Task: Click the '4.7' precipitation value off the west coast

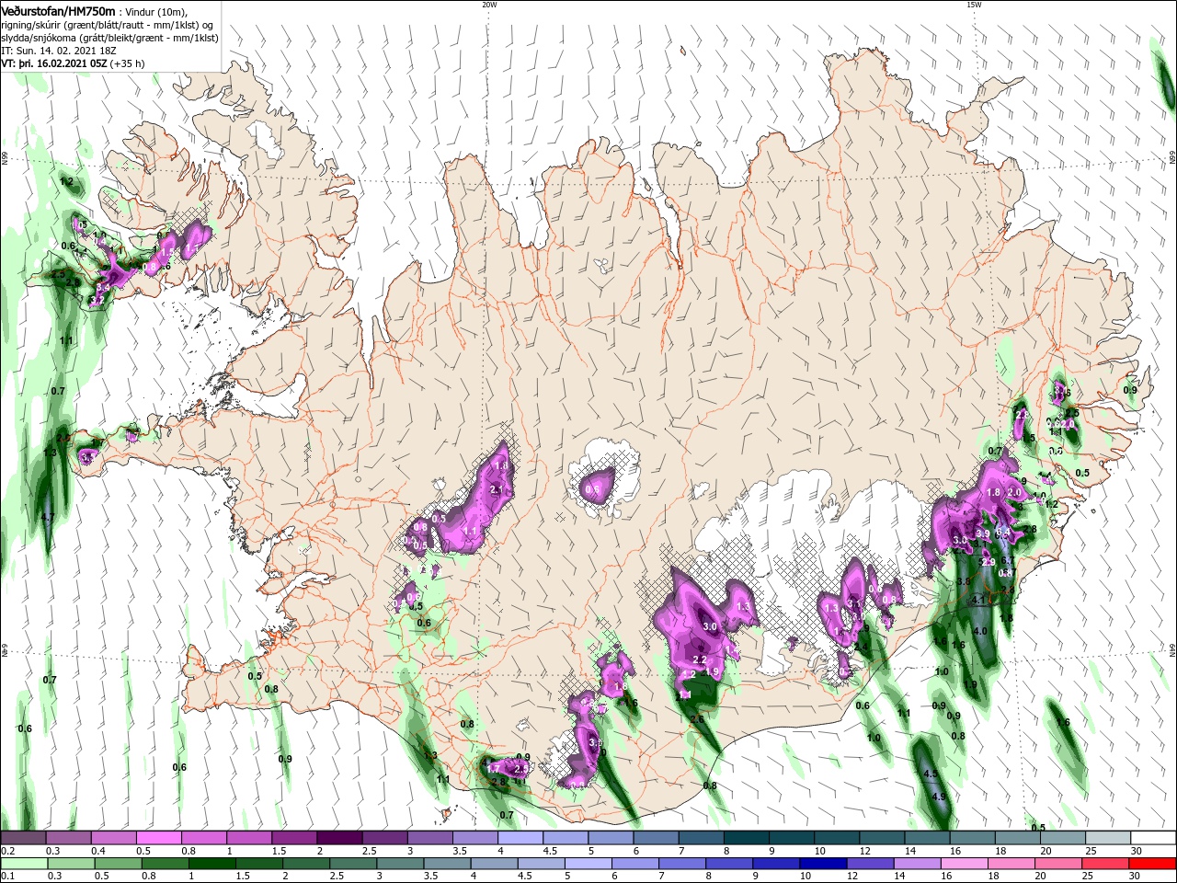Action: tap(48, 517)
